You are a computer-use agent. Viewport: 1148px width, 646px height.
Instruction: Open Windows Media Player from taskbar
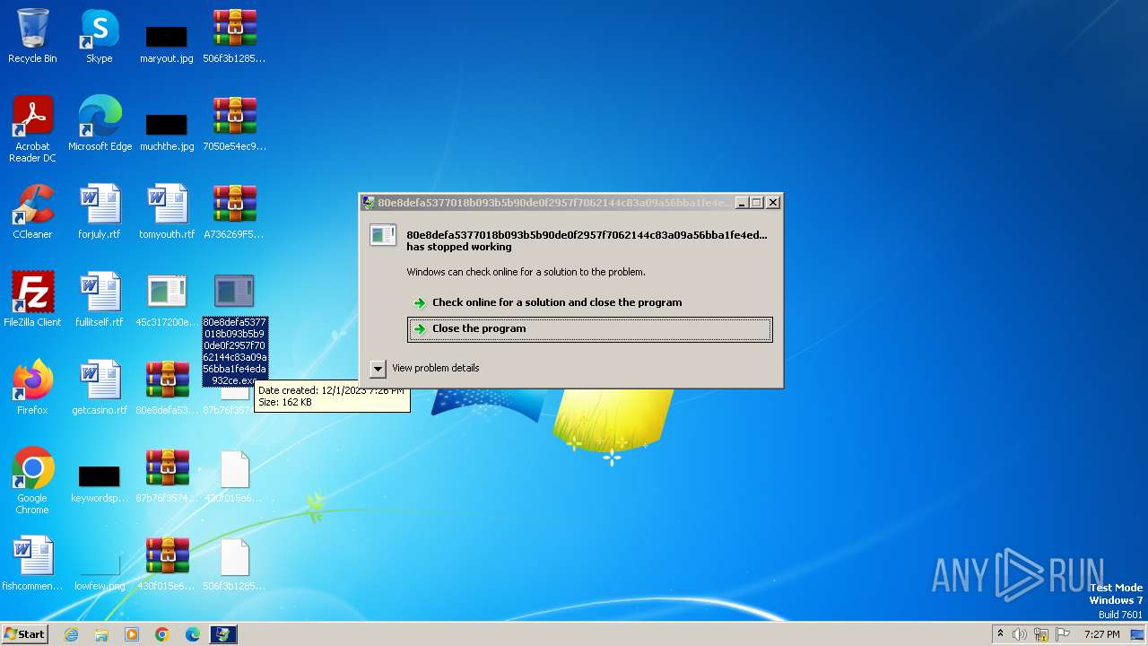click(132, 634)
